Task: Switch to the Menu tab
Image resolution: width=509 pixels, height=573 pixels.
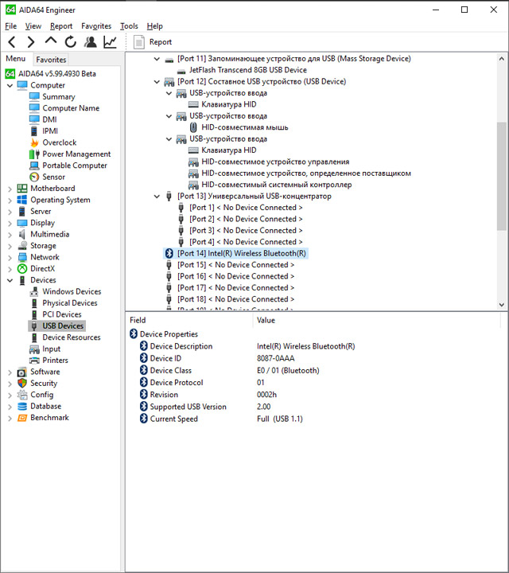Action: coord(16,59)
